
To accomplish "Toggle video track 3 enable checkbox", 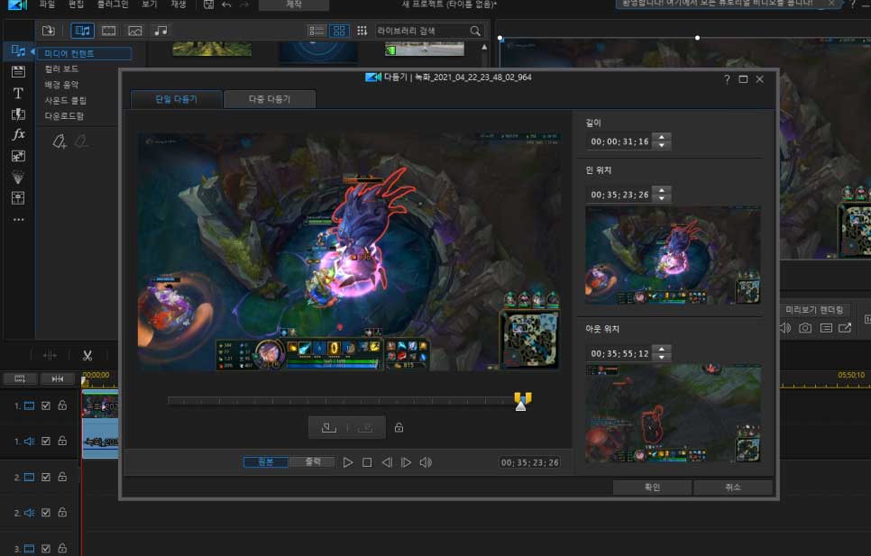I will pos(46,548).
